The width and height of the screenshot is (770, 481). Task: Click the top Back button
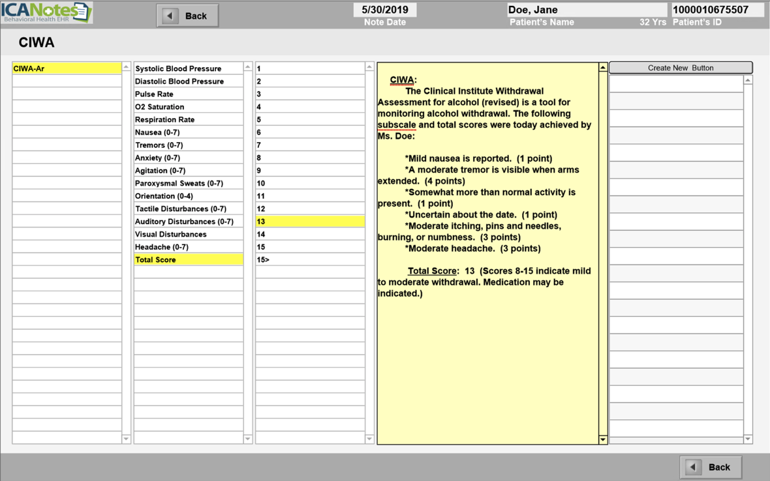[x=187, y=16]
